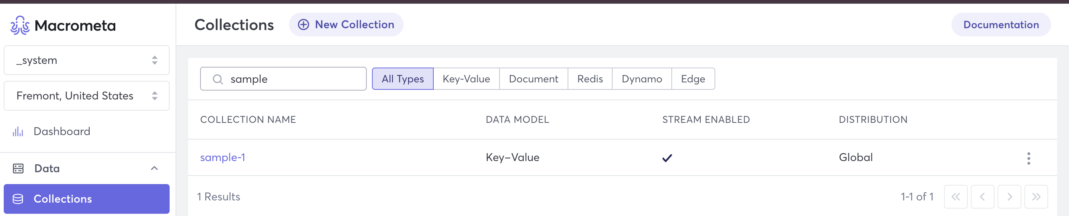The width and height of the screenshot is (1069, 216).
Task: Select the Redis type filter
Action: (x=590, y=79)
